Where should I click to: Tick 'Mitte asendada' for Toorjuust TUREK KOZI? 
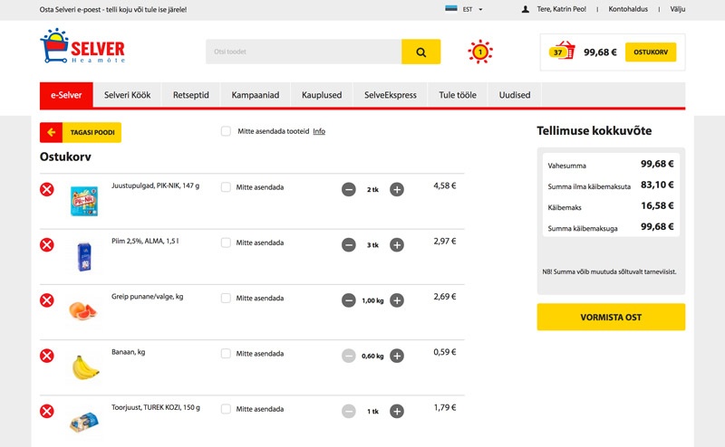pos(226,408)
